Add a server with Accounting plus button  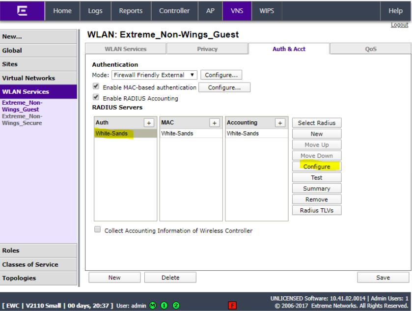click(x=280, y=123)
